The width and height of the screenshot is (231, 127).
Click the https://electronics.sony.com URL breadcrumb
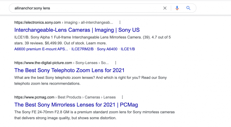coord(64,22)
